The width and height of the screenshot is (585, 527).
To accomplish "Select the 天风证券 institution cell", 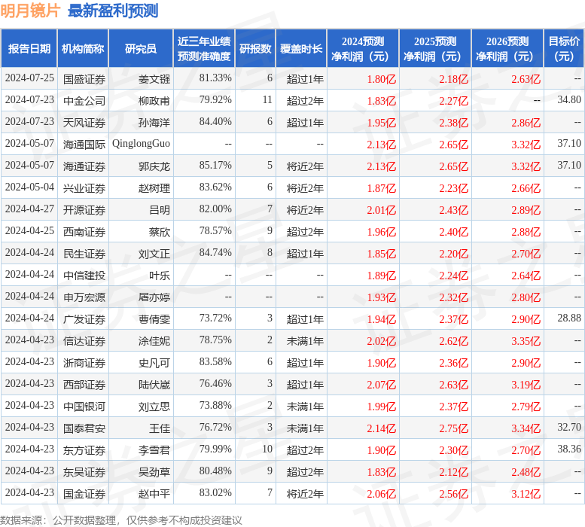I will (84, 123).
